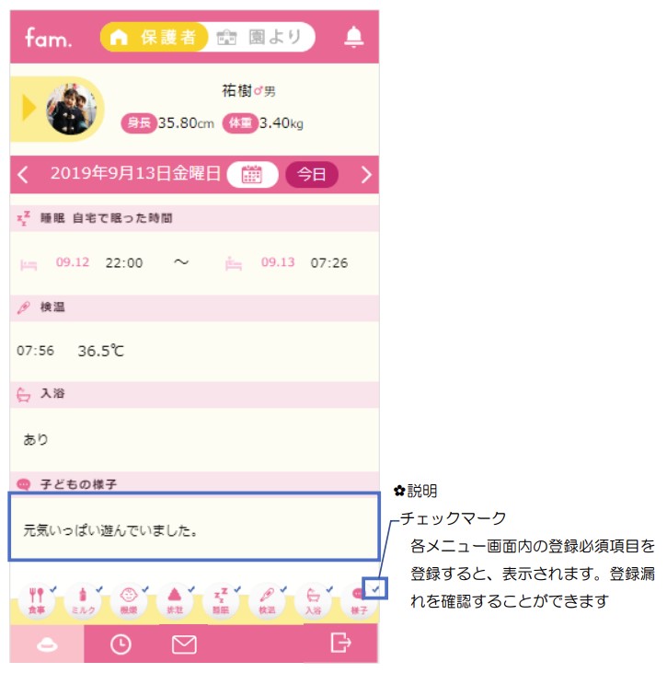The image size is (667, 673).
Task: Expand child selector yellow triangle arrow
Action: pos(29,108)
